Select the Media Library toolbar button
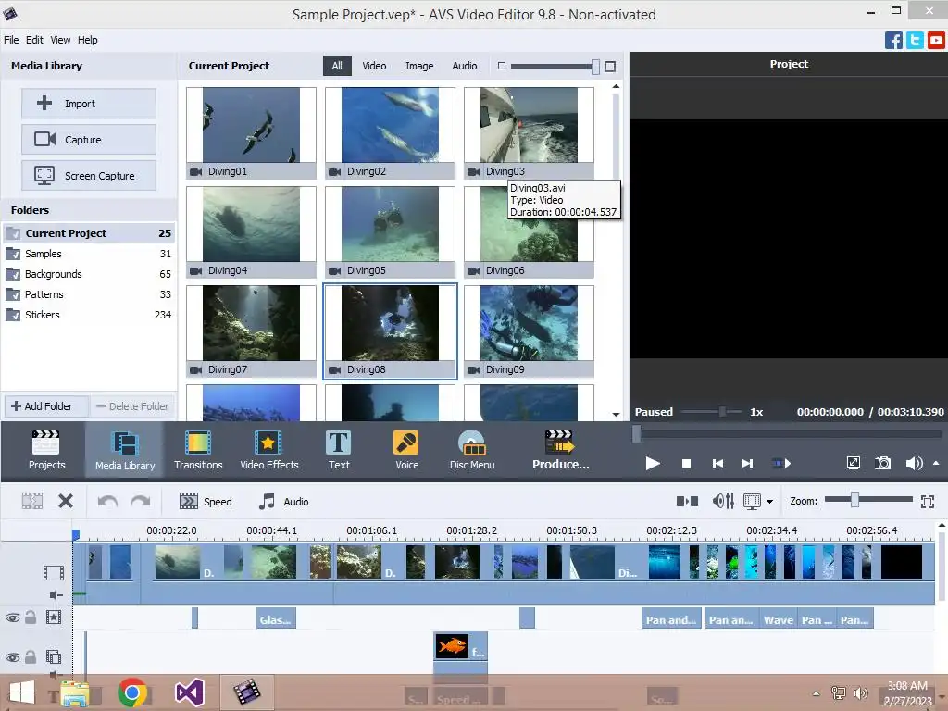This screenshot has height=711, width=948. coord(125,450)
